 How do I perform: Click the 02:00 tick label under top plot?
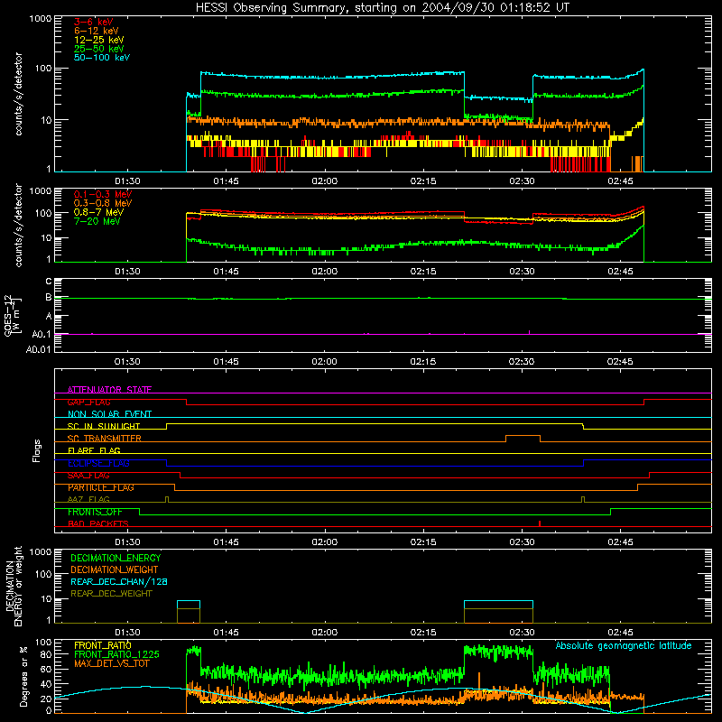point(325,181)
